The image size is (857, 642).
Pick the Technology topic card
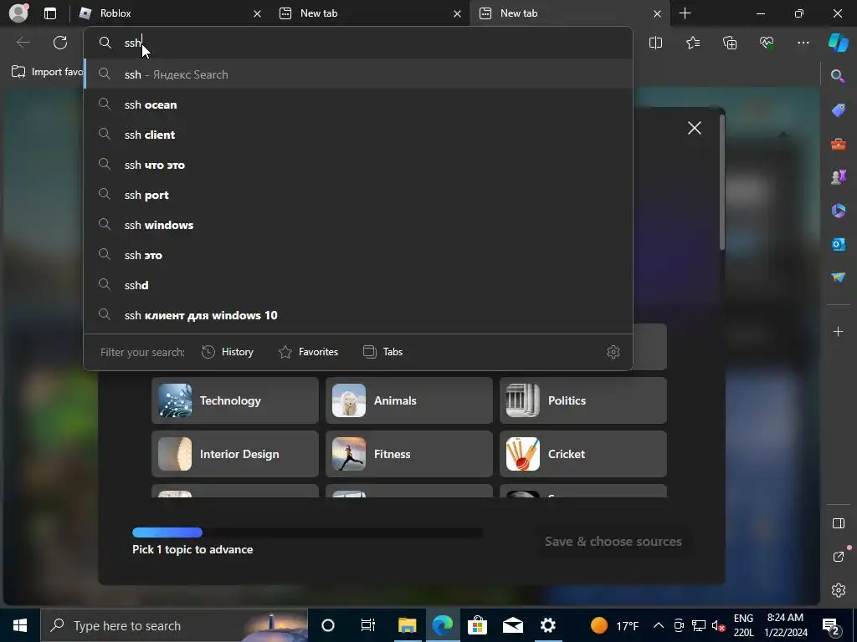tap(235, 400)
